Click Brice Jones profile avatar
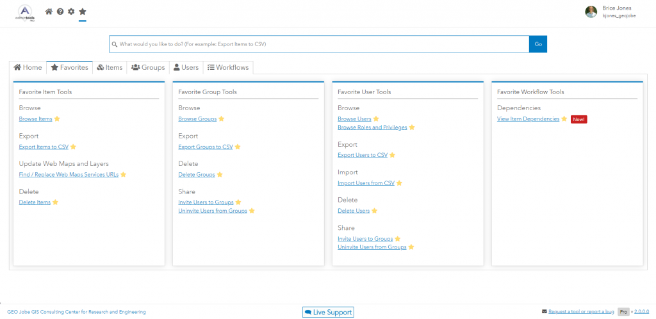 tap(591, 12)
